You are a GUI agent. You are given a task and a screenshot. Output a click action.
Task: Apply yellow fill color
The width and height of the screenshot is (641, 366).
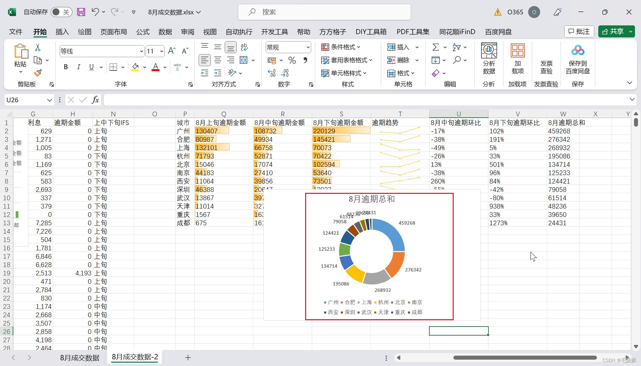click(x=135, y=67)
